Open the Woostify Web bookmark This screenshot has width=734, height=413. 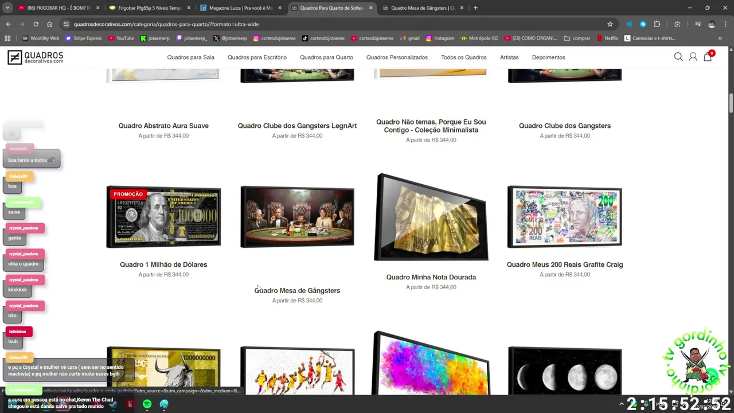[41, 38]
